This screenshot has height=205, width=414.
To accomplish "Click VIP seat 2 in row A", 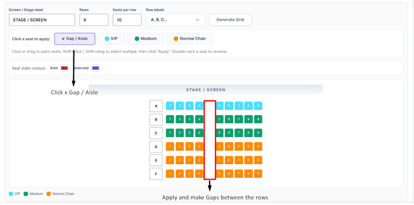I will [180, 106].
